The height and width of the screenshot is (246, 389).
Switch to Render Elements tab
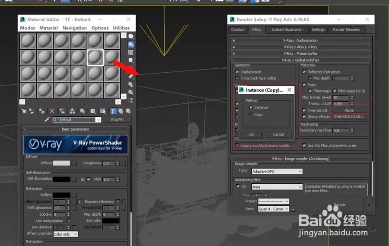346,29
